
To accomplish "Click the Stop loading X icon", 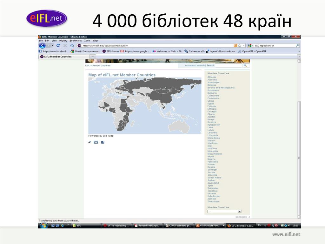I will 65,46.
